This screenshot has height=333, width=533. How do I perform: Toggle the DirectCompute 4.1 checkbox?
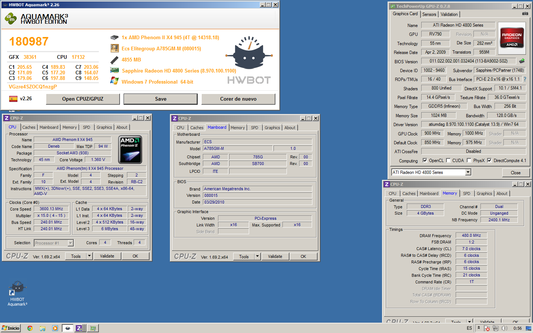[489, 161]
